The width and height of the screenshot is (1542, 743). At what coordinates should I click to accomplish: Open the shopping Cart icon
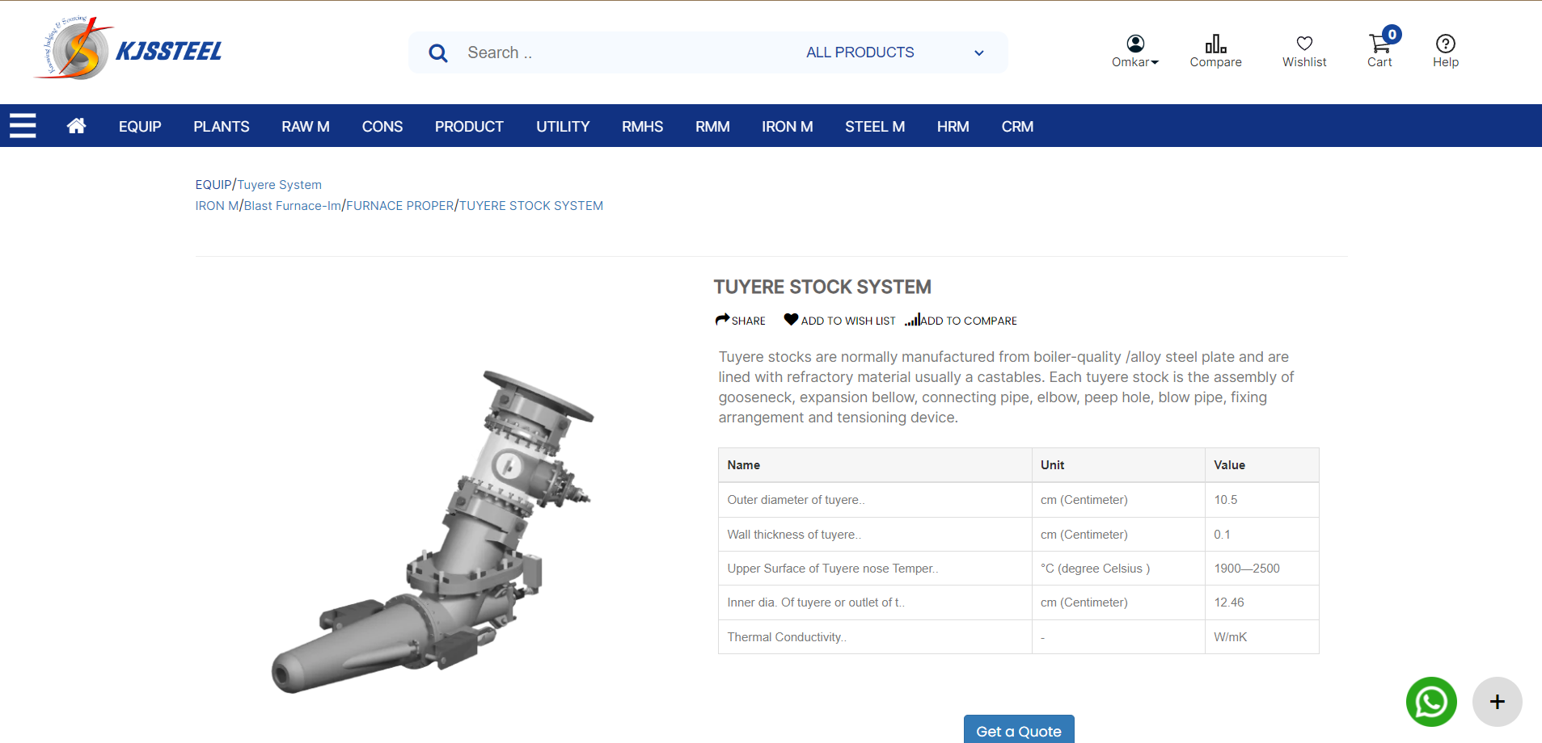[x=1379, y=44]
